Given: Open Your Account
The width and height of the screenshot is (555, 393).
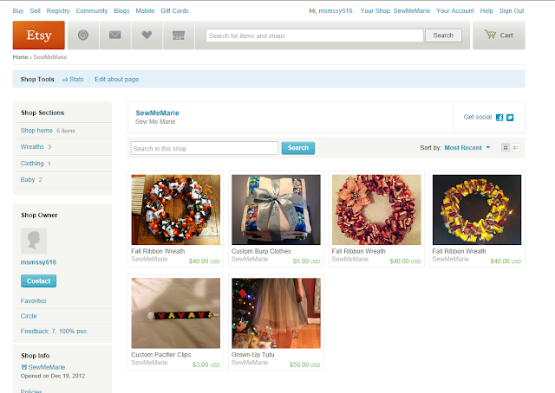Looking at the screenshot, I should (454, 10).
